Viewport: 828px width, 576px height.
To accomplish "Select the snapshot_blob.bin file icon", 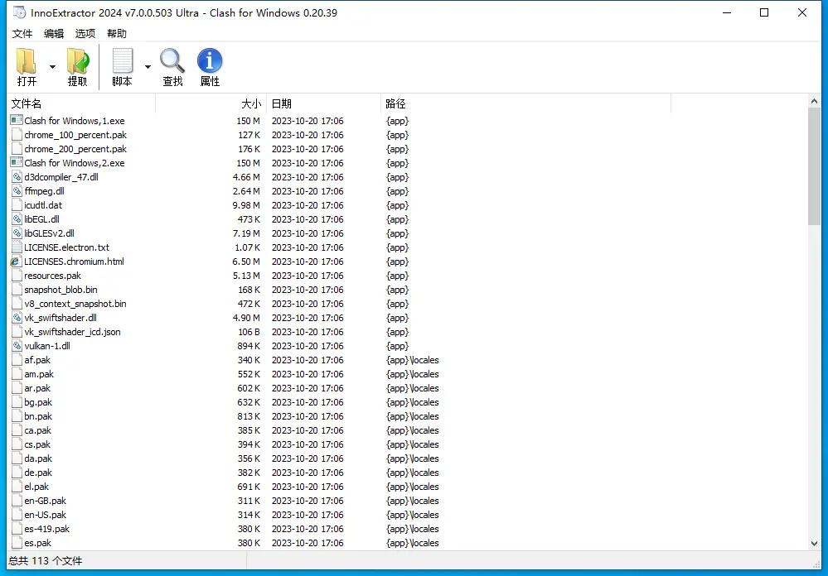I will click(17, 289).
